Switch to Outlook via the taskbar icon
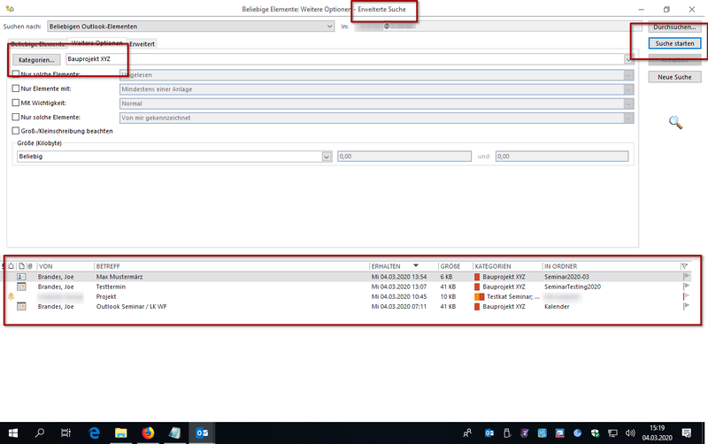This screenshot has height=444, width=708. tap(202, 433)
